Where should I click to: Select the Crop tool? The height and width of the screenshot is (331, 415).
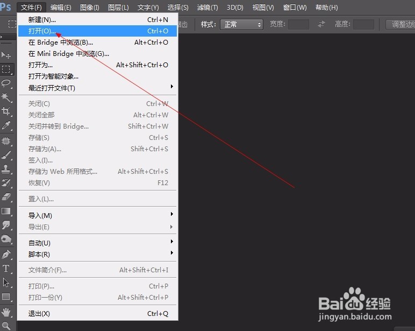coord(6,111)
